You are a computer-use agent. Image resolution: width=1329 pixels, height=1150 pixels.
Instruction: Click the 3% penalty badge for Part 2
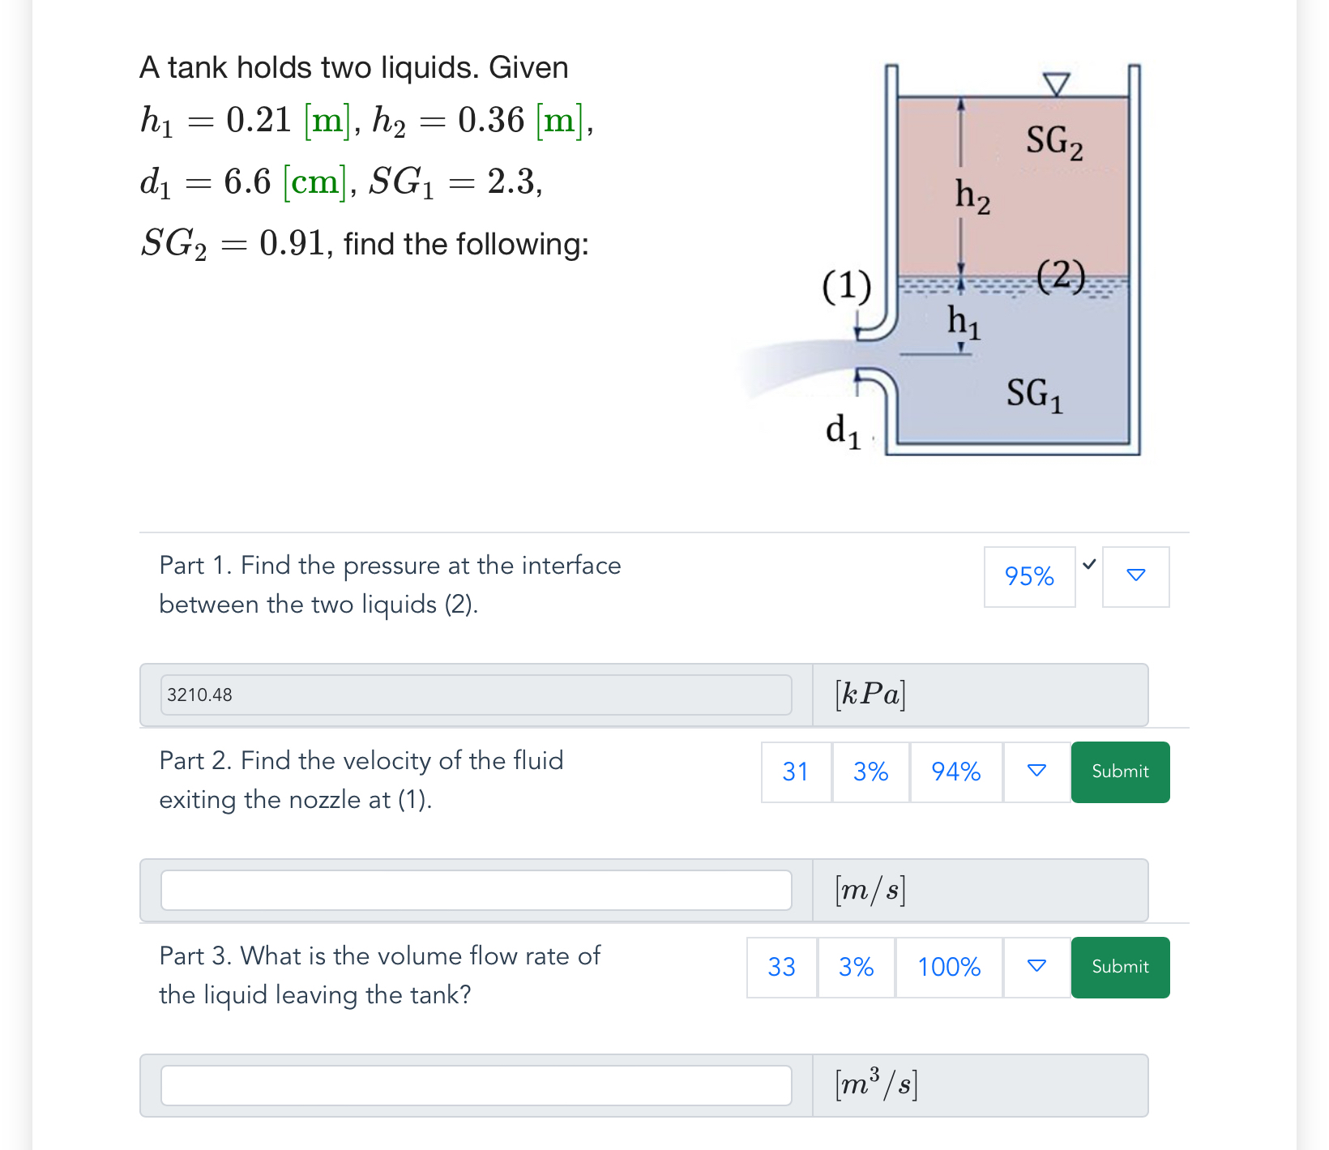870,772
